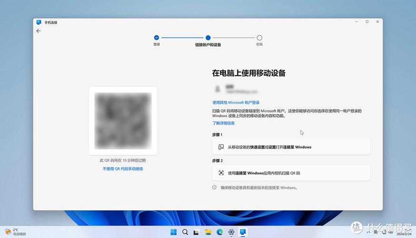This screenshot has height=238, width=416.
Task: Click Phone Link icon in taskbar
Action: (x=243, y=232)
